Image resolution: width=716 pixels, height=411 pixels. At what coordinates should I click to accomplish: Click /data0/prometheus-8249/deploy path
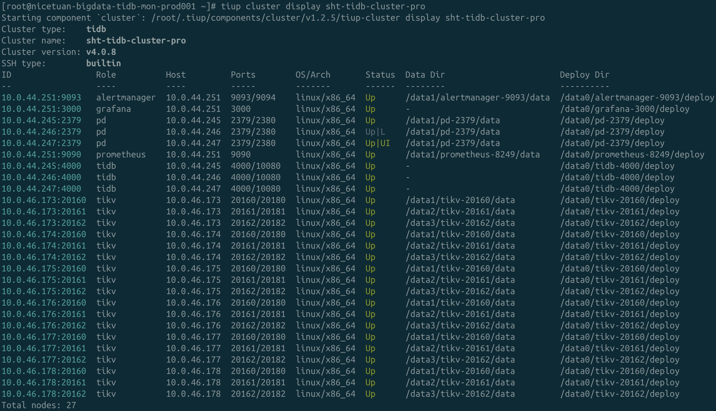click(632, 155)
